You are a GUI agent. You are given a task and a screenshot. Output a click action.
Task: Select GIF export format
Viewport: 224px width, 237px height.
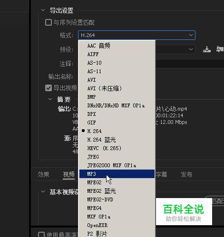tap(117, 123)
